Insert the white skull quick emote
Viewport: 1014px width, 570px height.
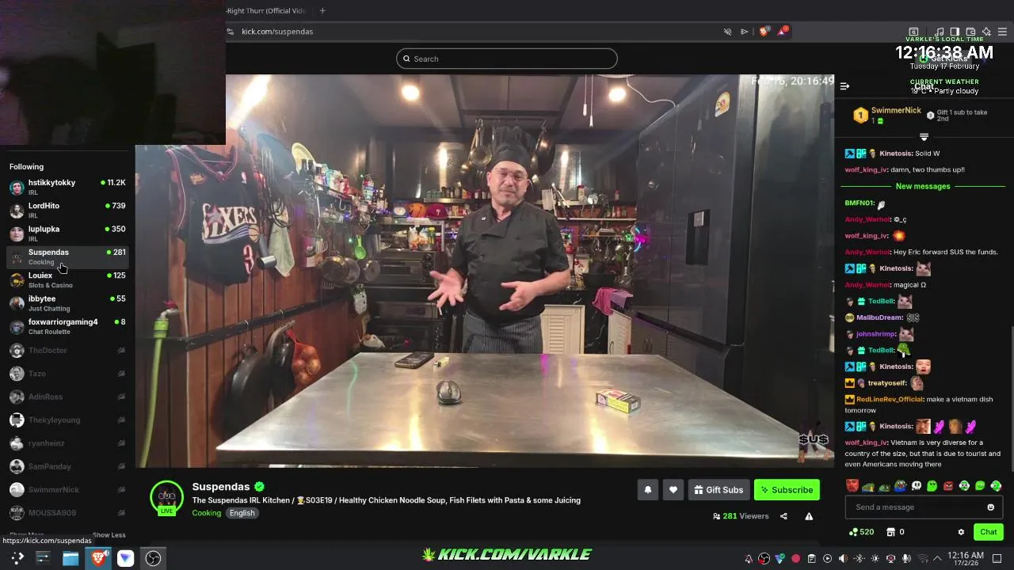(x=917, y=486)
